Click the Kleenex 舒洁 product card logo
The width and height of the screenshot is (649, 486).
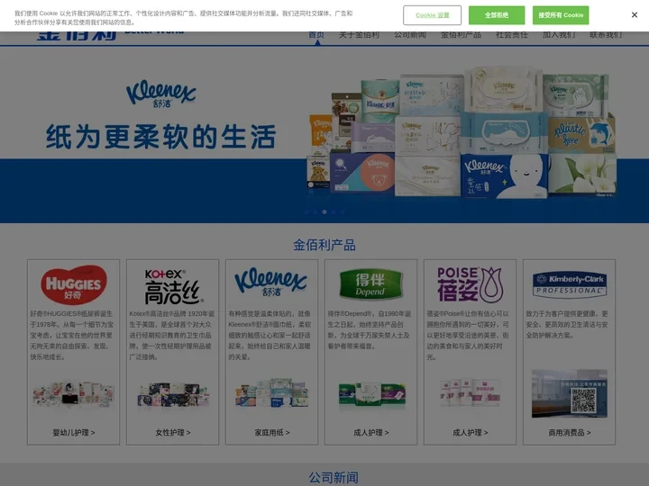(271, 283)
